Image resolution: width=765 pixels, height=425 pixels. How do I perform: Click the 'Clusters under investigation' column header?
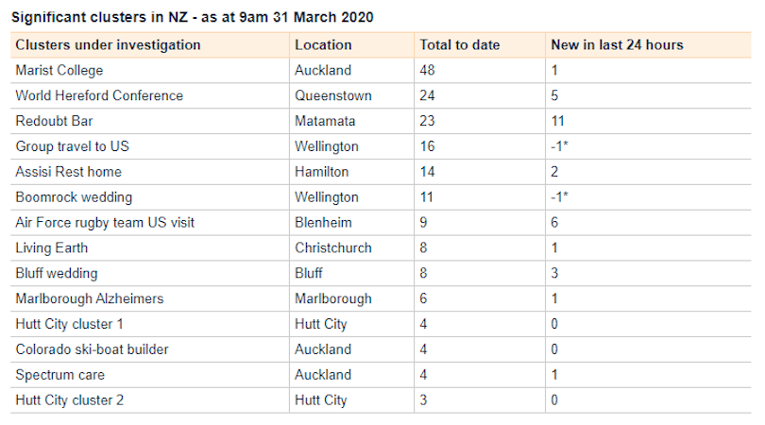coord(108,44)
